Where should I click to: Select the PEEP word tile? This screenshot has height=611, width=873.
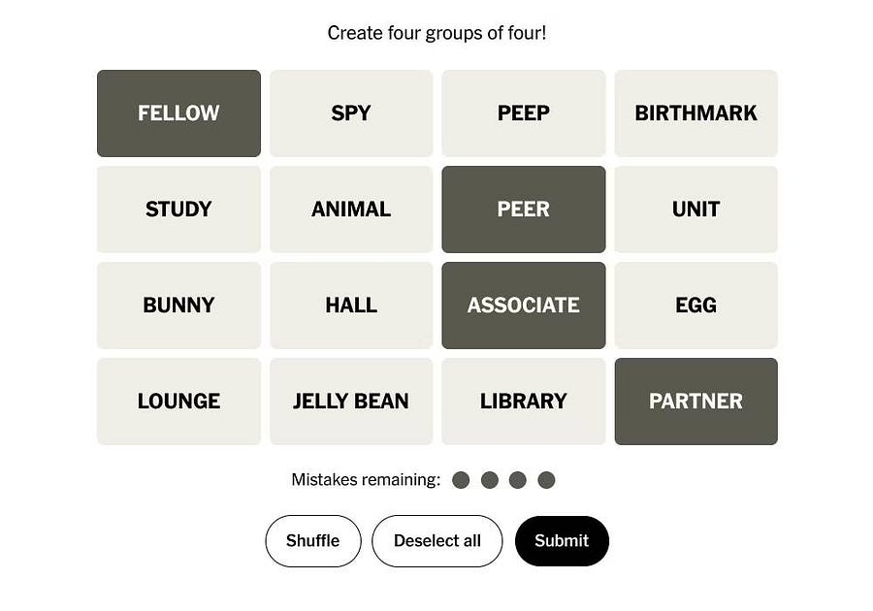click(x=524, y=113)
